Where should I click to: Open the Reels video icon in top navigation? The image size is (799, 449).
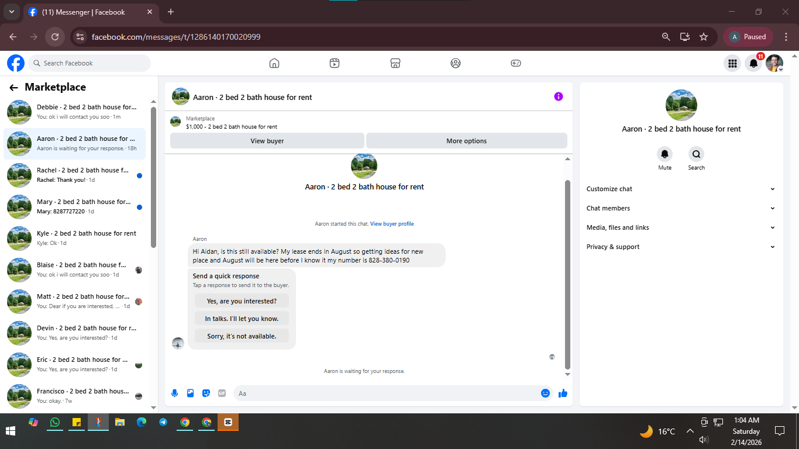point(335,63)
